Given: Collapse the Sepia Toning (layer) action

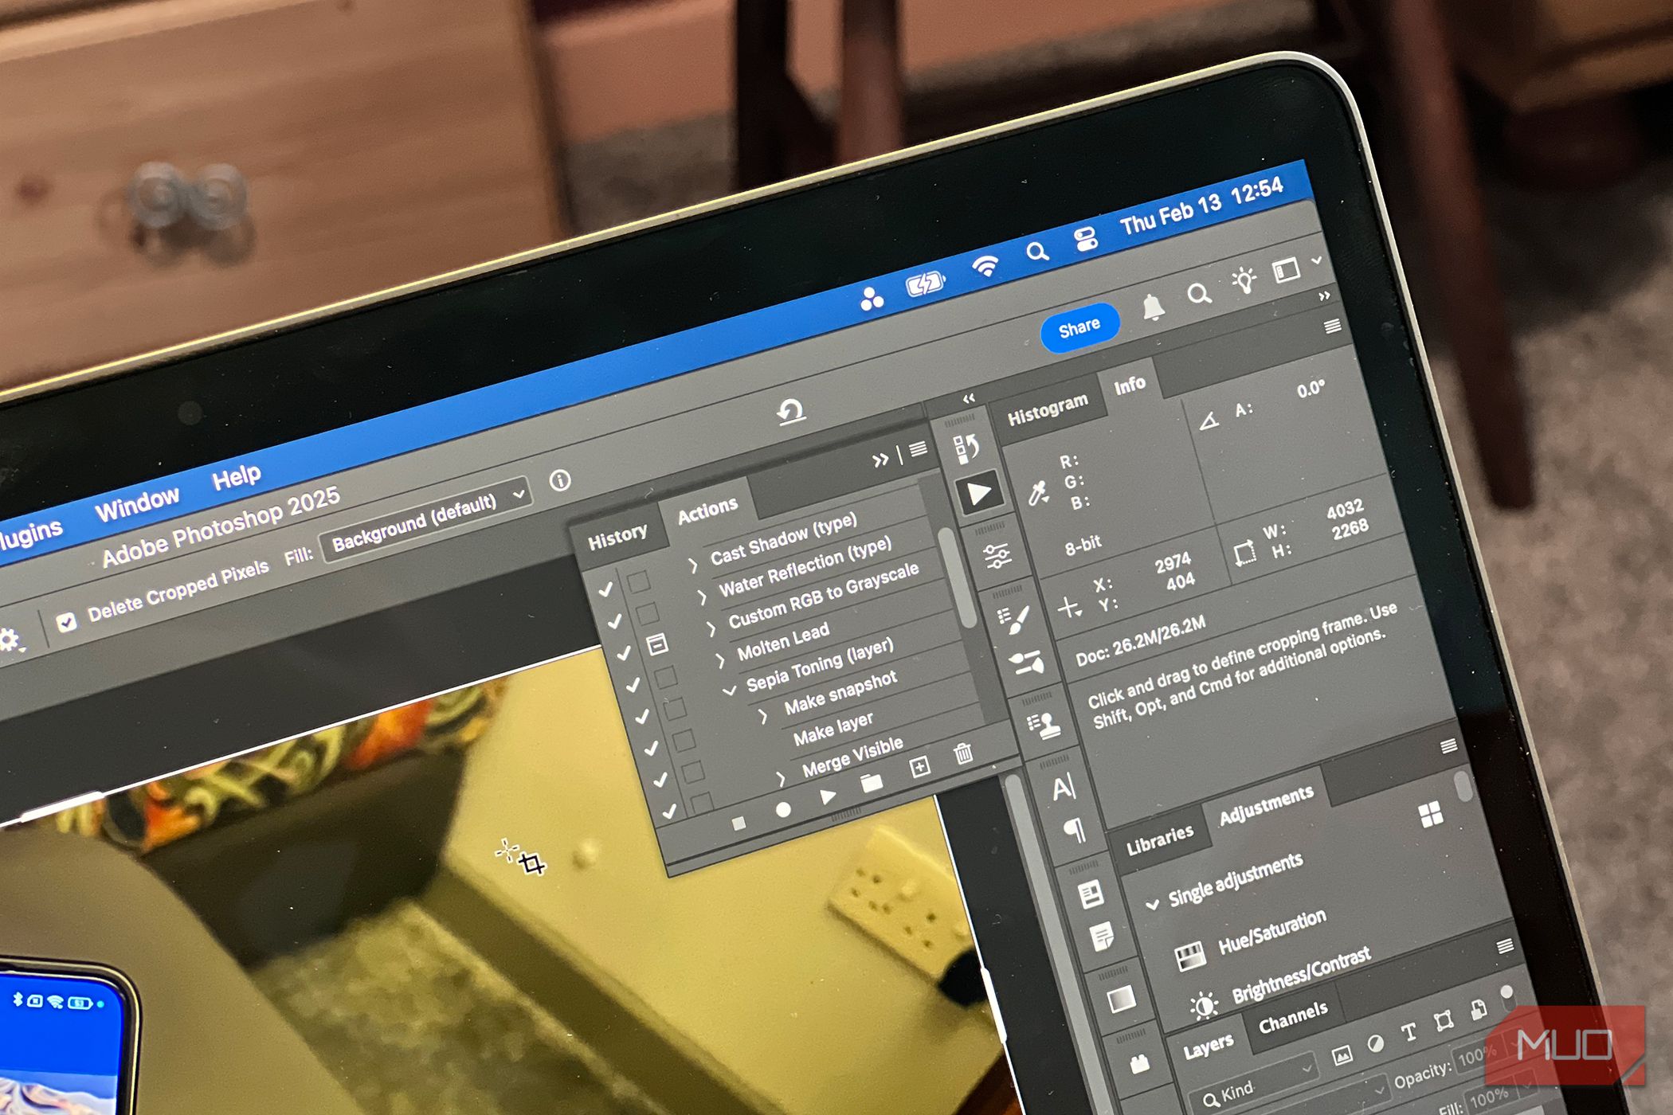Looking at the screenshot, I should 729,691.
